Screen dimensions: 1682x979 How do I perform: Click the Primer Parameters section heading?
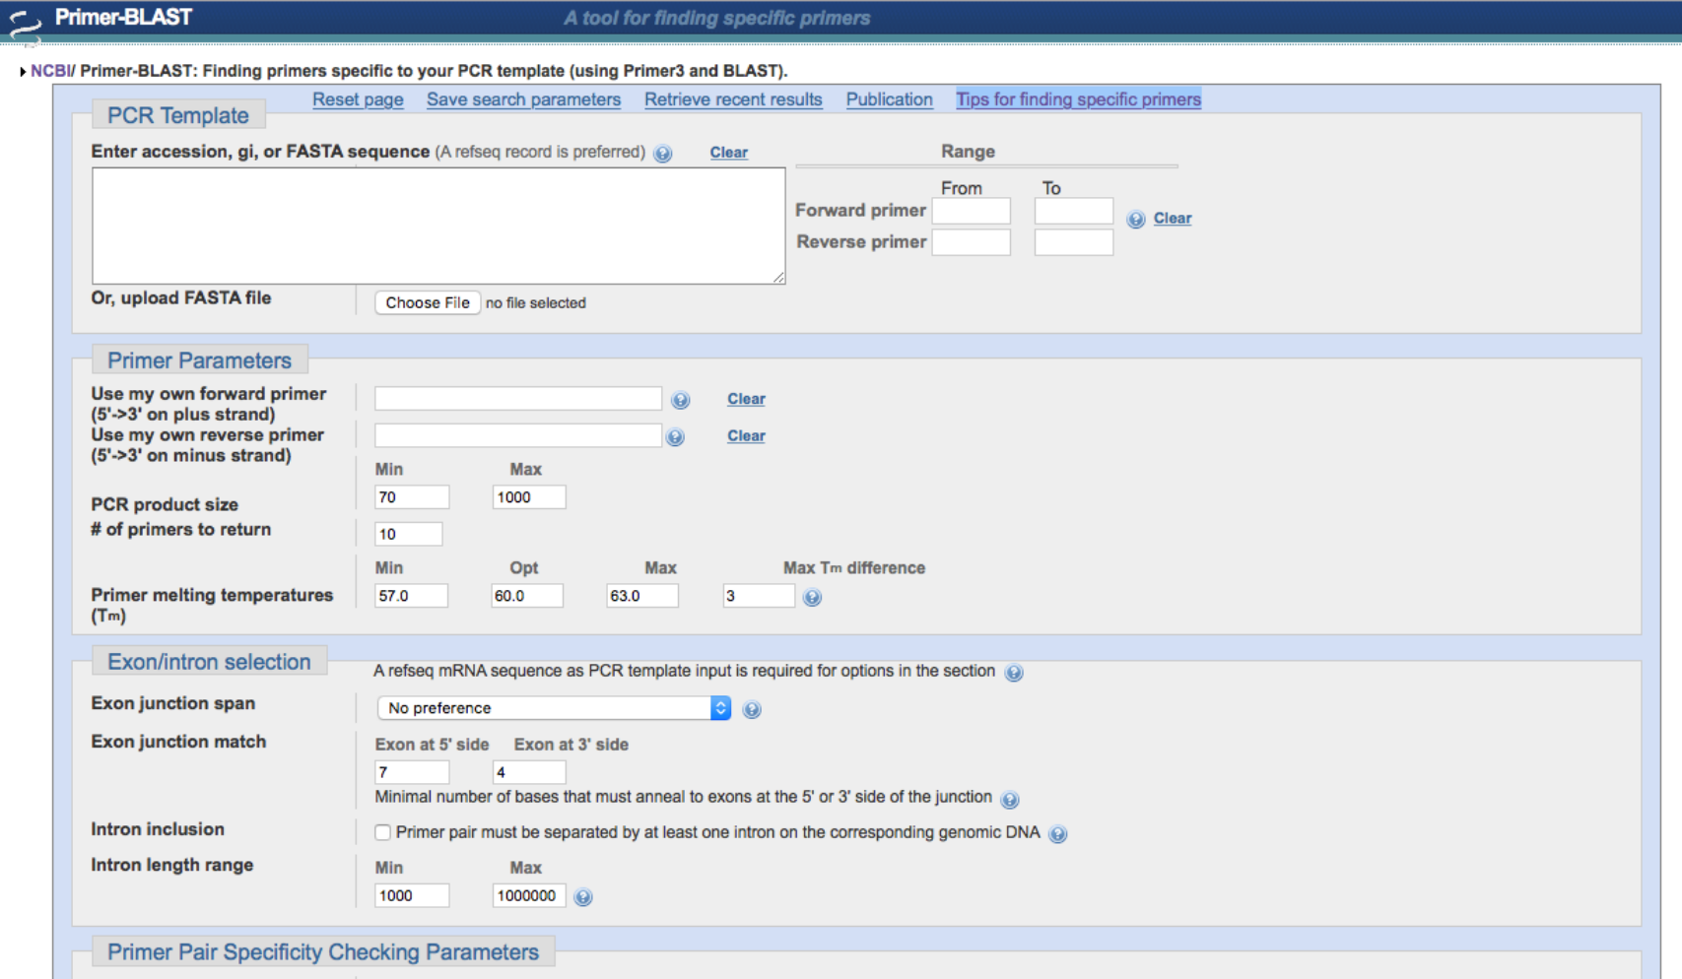pos(200,360)
